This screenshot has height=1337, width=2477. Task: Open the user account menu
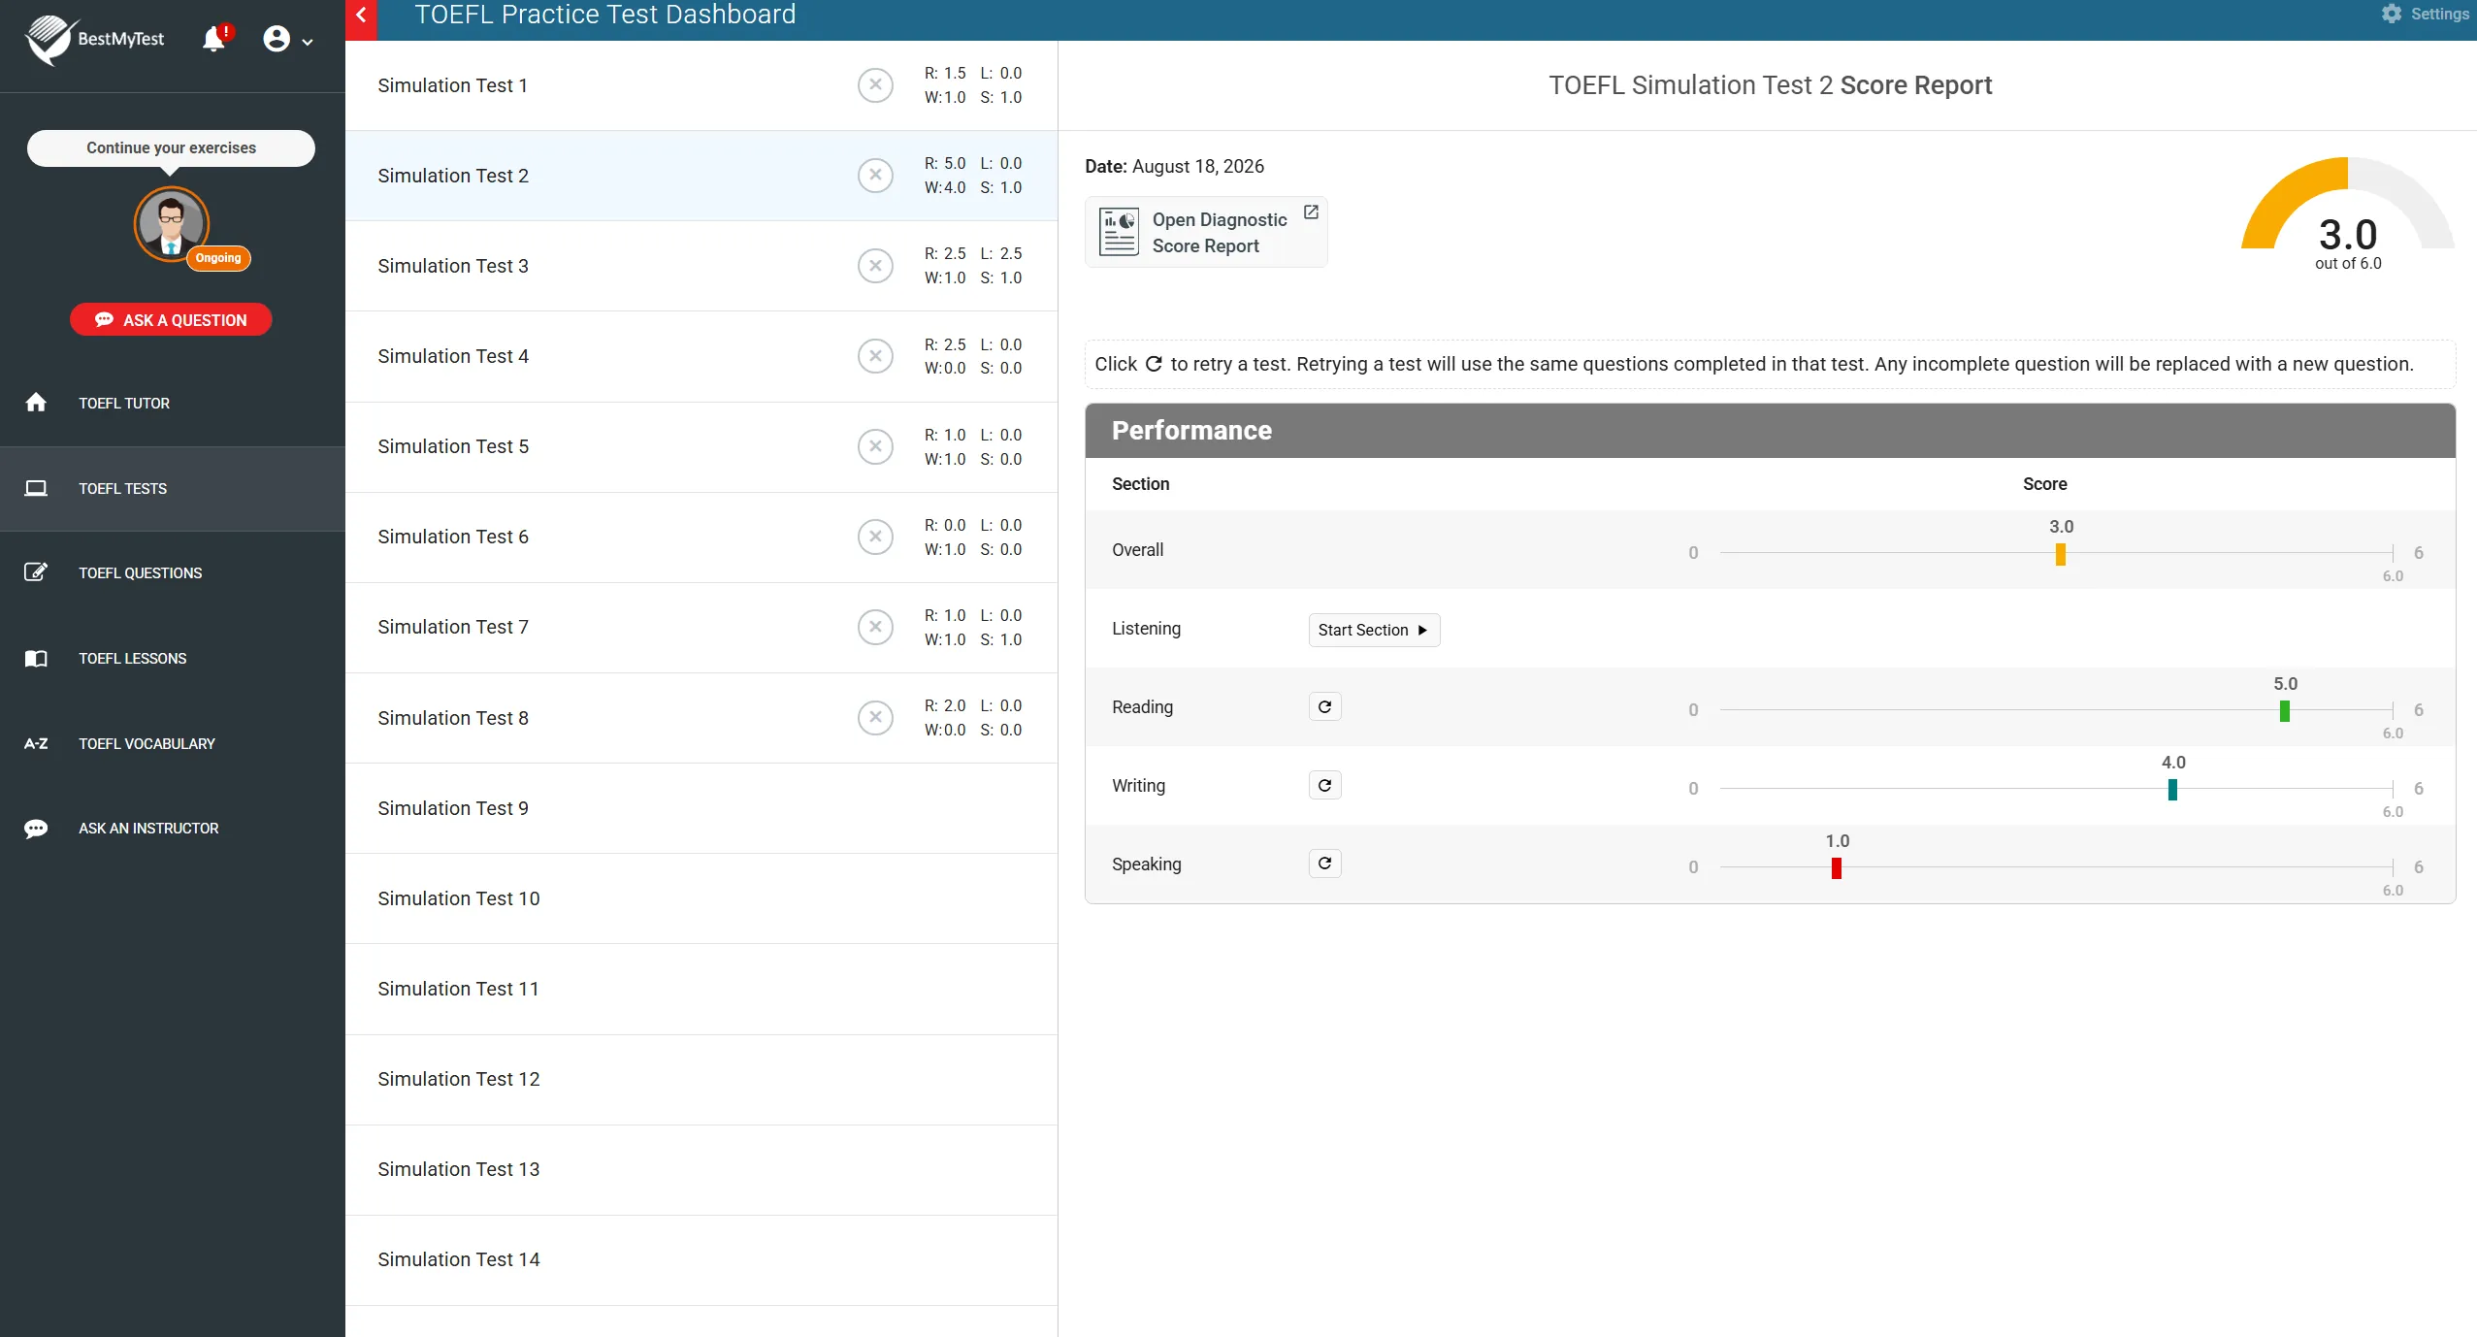[288, 39]
